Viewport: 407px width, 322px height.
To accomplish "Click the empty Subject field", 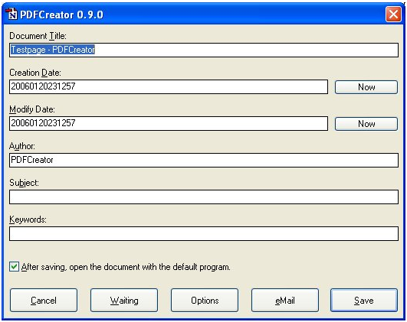I will coord(204,197).
